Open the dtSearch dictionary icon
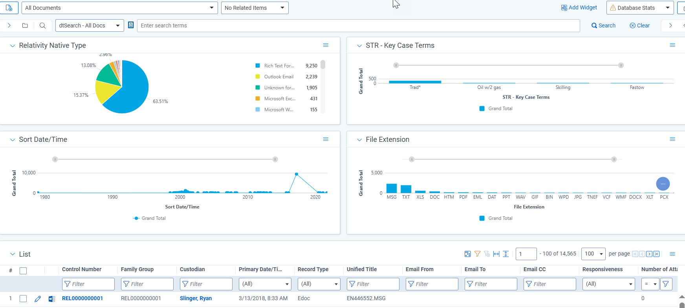685x308 pixels. click(x=131, y=25)
